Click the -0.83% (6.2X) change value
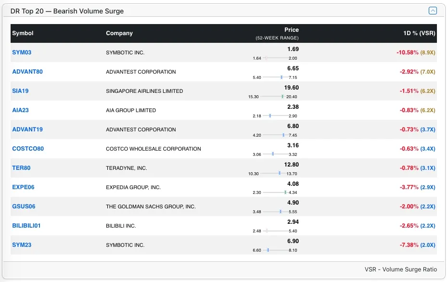Screen dimensions: 448x282 [x=417, y=110]
